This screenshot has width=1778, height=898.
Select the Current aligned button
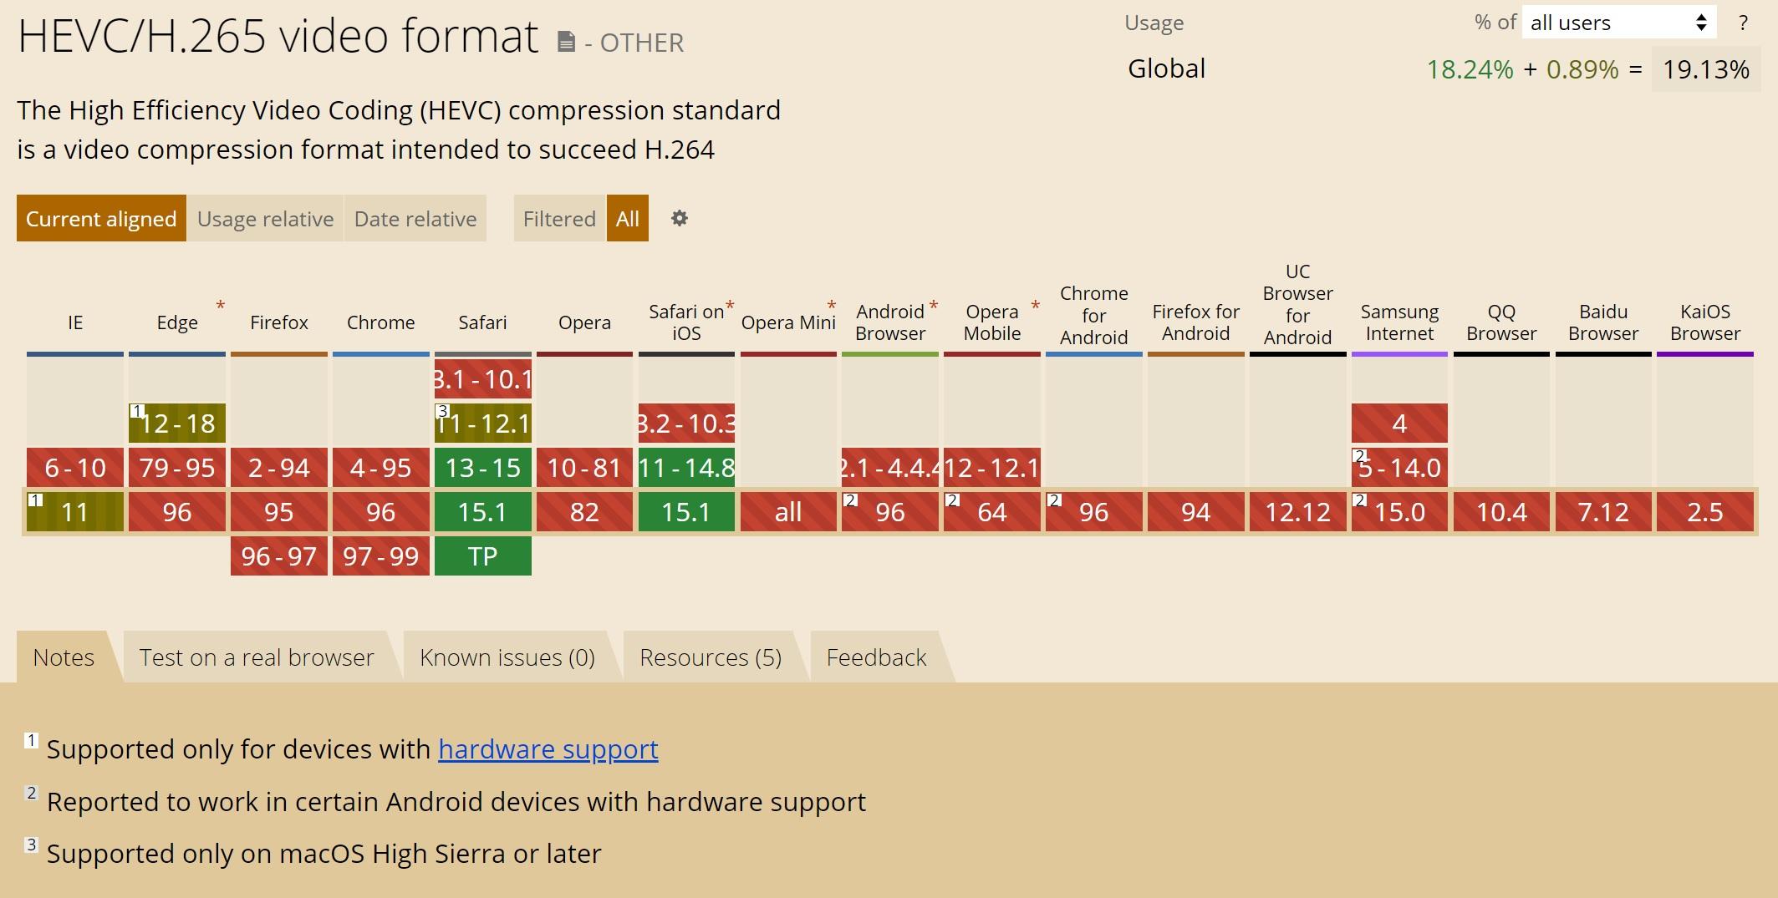(101, 219)
